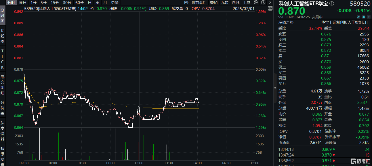Click the 买三 bid price 0.868
This screenshot has height=166, width=372.
coord(326,73)
